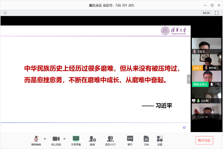223x149 pixels.
Task: Select 吕志刚's video thumbnail
Action: pyautogui.click(x=206, y=95)
